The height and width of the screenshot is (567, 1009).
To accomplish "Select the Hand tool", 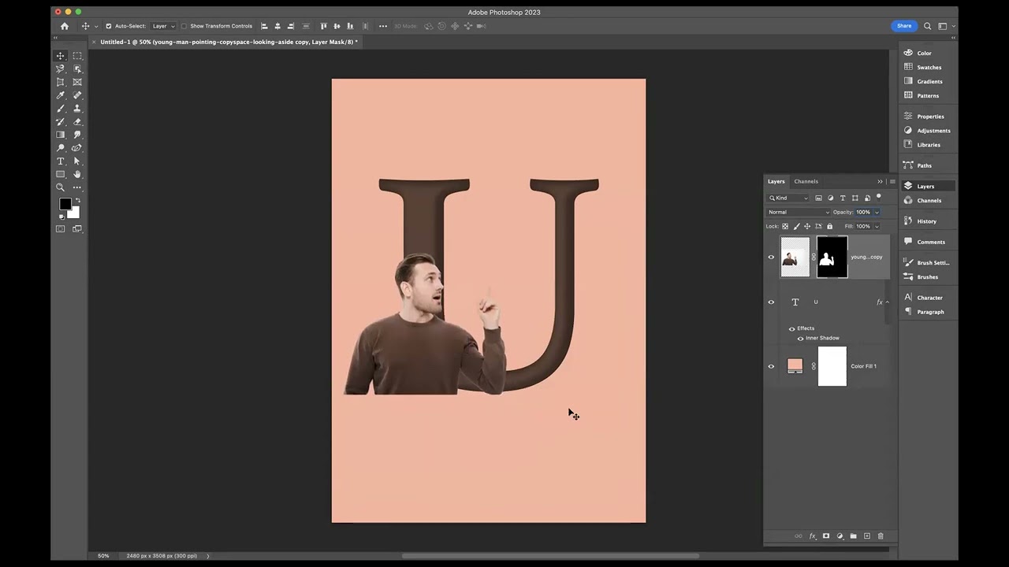I will pyautogui.click(x=77, y=174).
